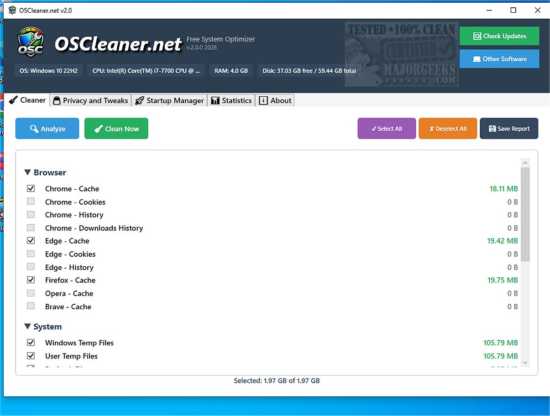550x416 pixels.
Task: Click the broom icon in Clean Now button
Action: tap(98, 129)
